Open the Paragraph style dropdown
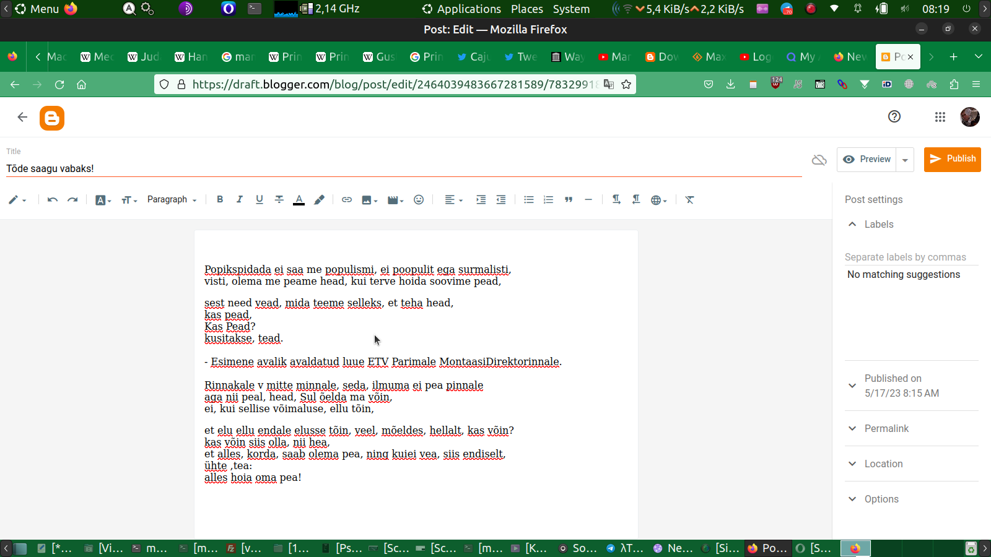The width and height of the screenshot is (991, 557). (172, 199)
